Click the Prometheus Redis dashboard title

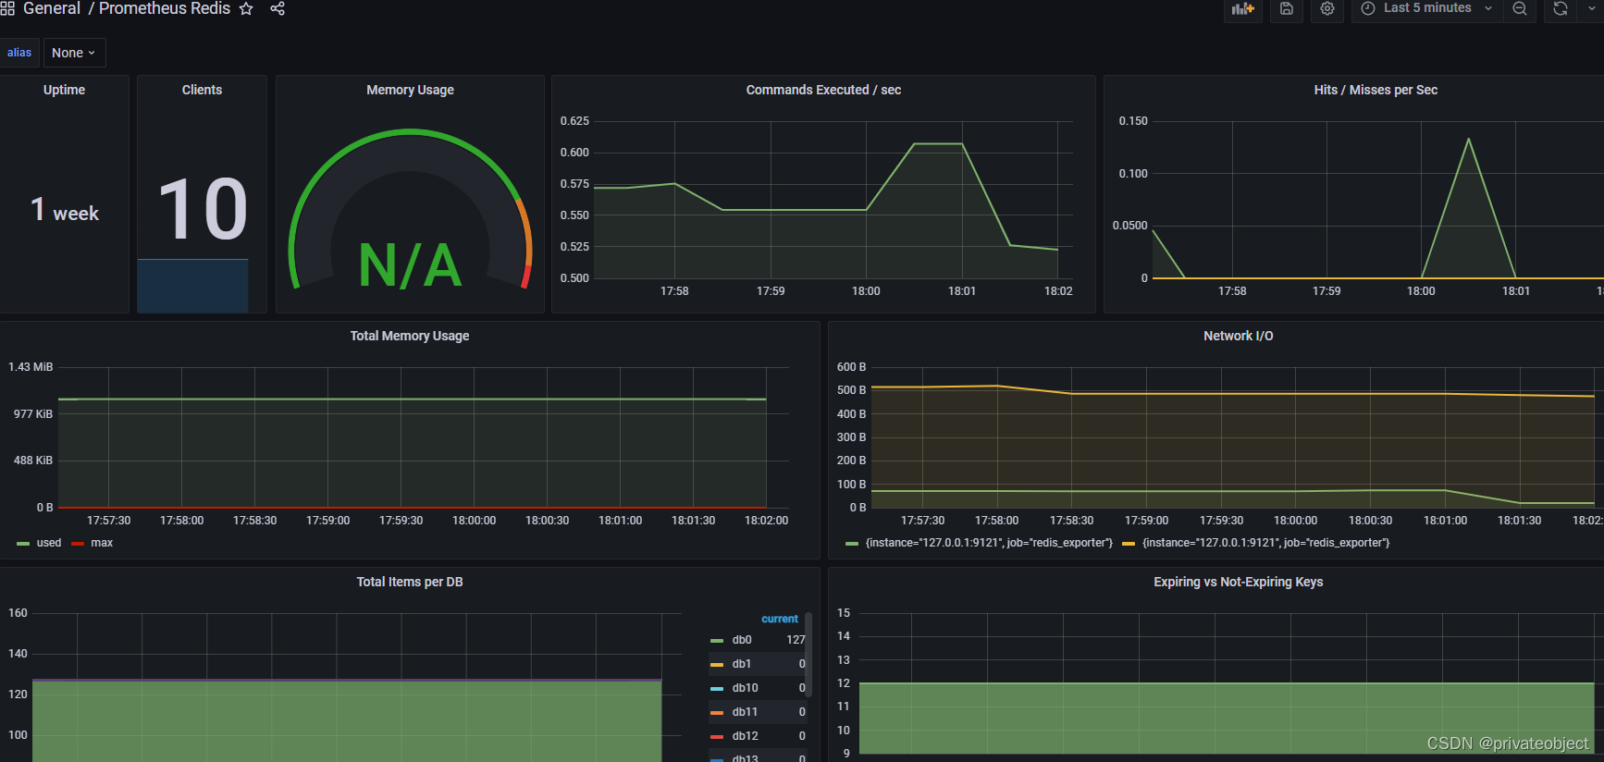click(165, 8)
